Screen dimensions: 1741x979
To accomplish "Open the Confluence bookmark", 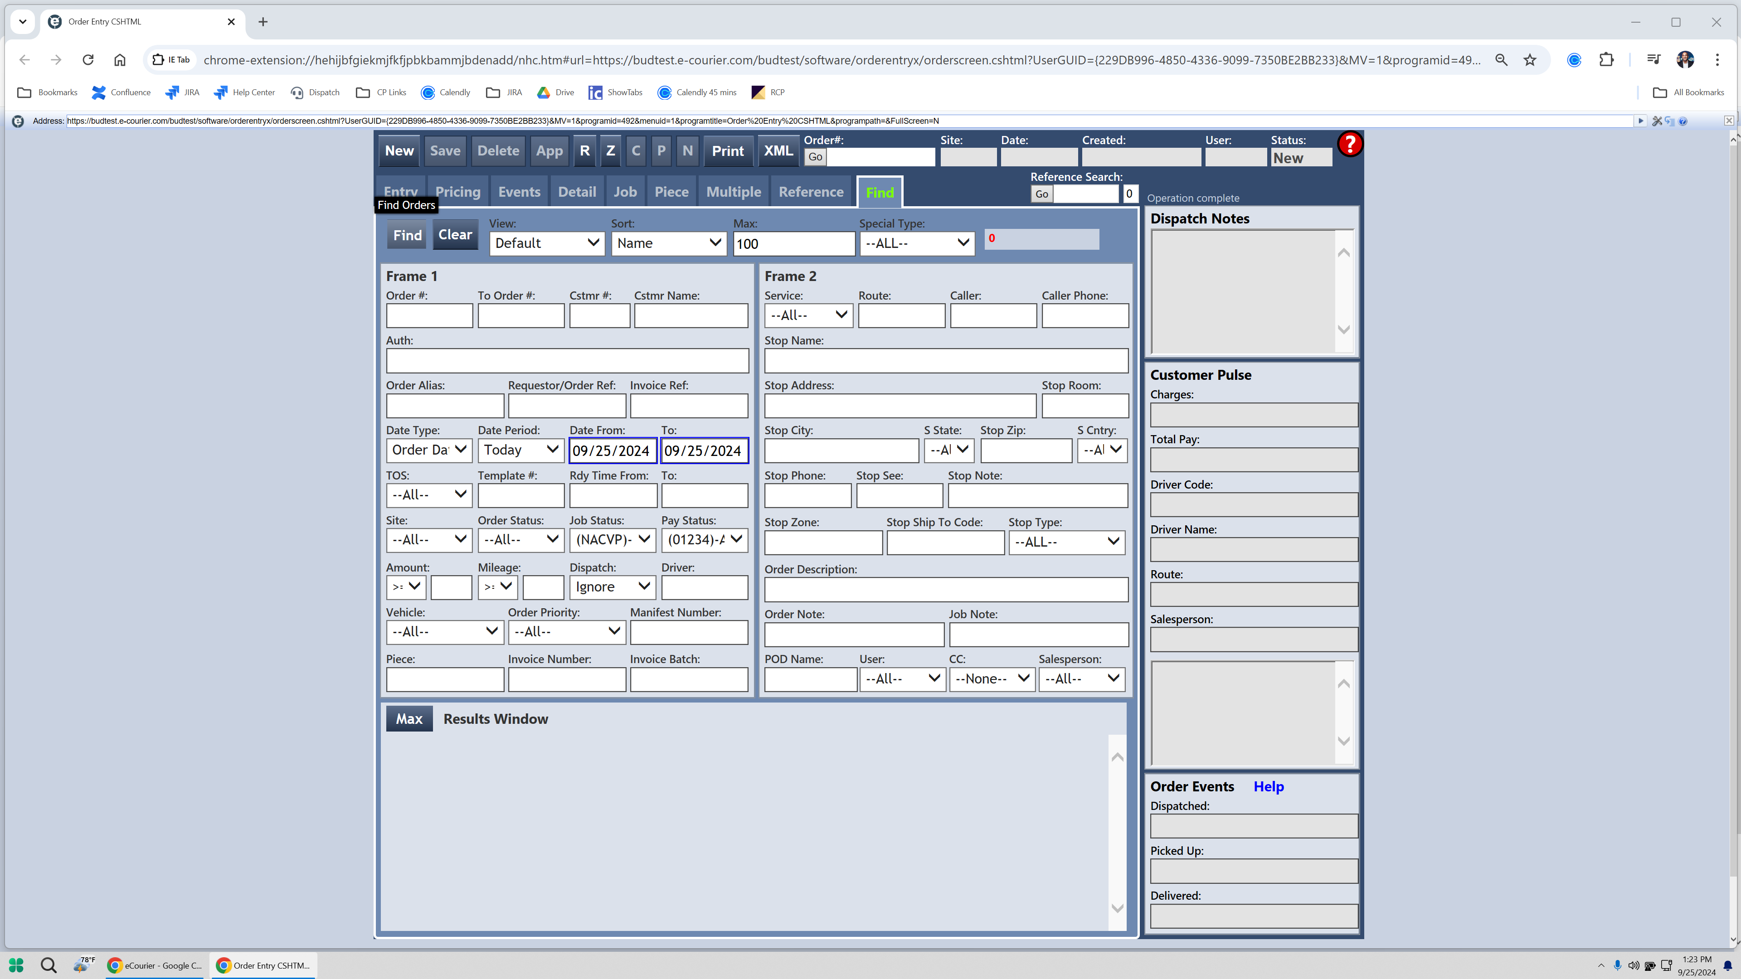I will 122,92.
